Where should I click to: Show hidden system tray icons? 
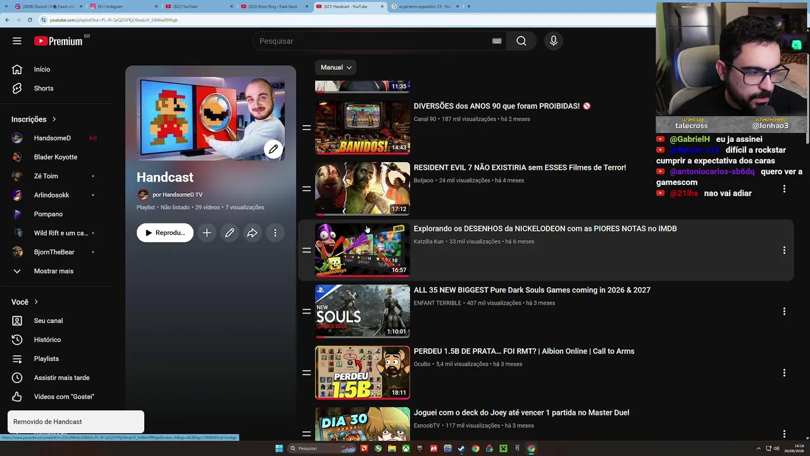click(759, 448)
